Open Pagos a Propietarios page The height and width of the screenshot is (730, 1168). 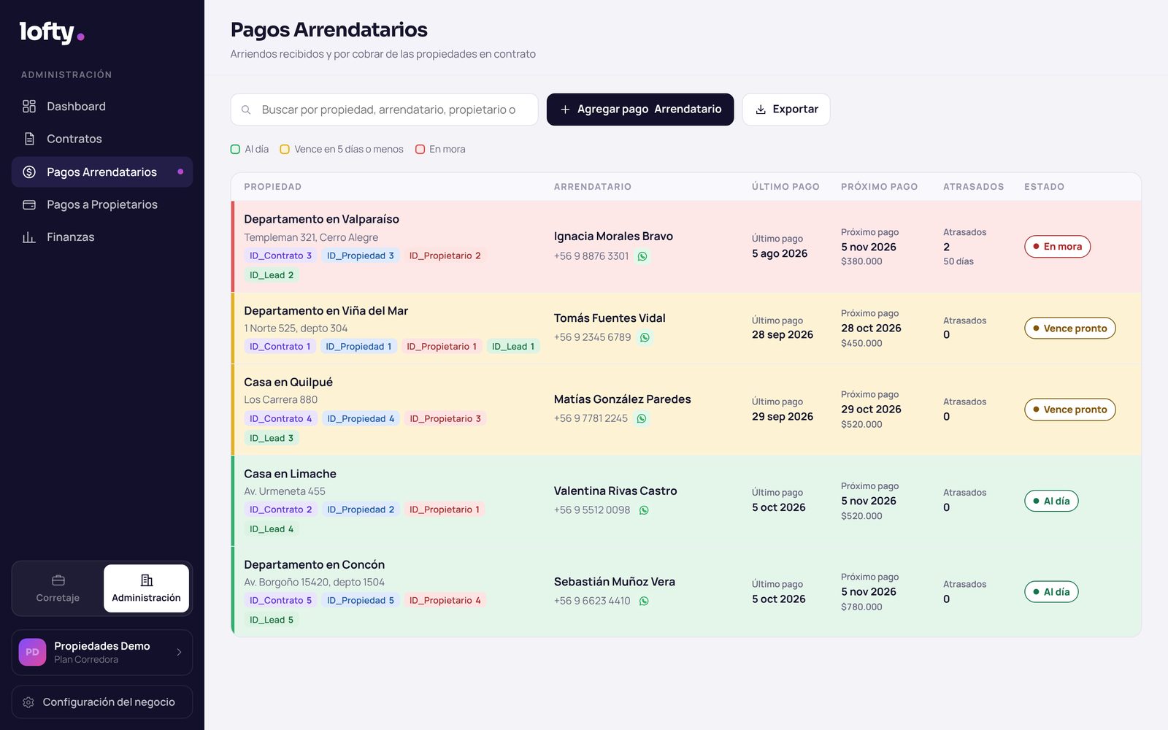coord(102,204)
